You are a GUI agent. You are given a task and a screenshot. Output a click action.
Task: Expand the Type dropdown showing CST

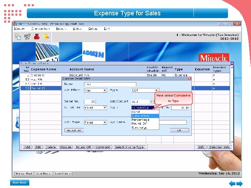[157, 91]
